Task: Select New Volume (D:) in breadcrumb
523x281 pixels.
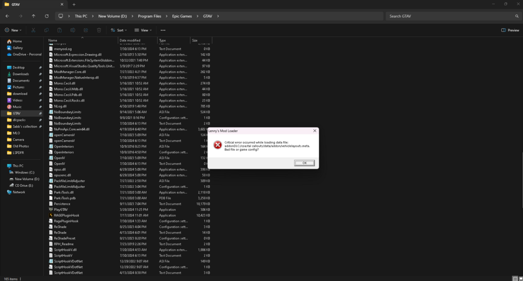Action: (x=112, y=16)
